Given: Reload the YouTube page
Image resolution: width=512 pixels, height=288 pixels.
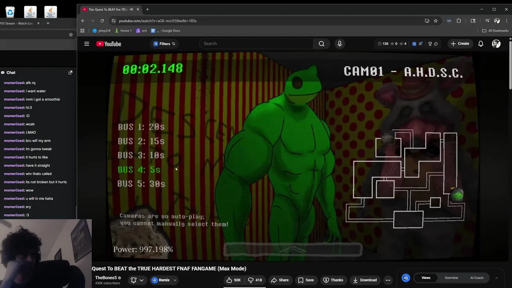Looking at the screenshot, I should click(102, 21).
